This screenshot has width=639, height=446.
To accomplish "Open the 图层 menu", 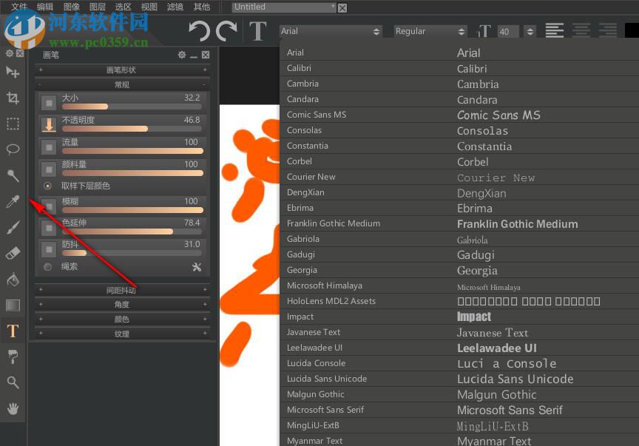I will (97, 7).
